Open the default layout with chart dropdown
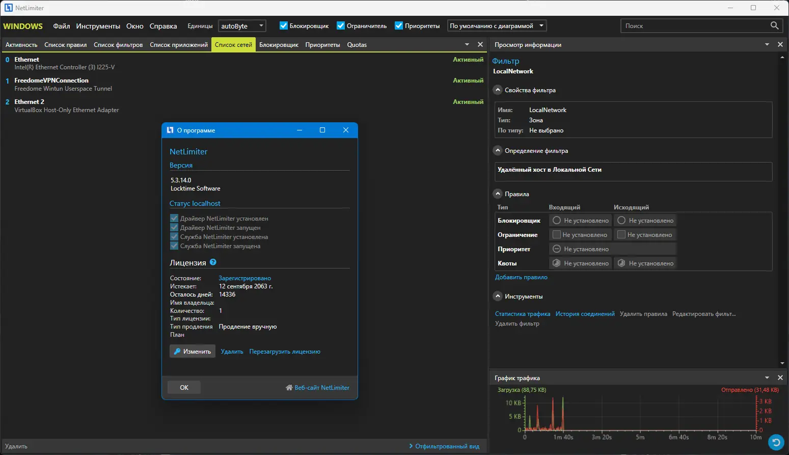 point(497,26)
